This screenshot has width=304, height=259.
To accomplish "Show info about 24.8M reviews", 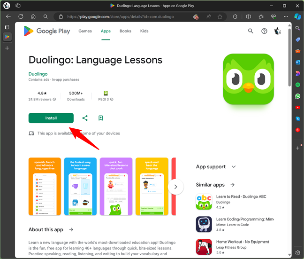I will [54, 99].
